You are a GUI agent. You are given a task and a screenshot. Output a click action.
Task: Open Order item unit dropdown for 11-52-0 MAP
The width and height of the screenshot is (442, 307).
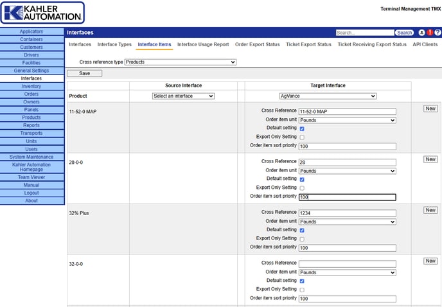coord(348,120)
